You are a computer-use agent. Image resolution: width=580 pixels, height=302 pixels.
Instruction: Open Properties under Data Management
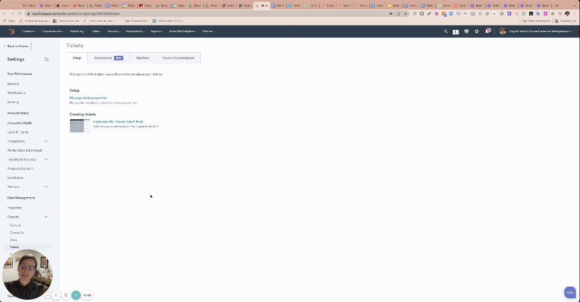coord(14,208)
